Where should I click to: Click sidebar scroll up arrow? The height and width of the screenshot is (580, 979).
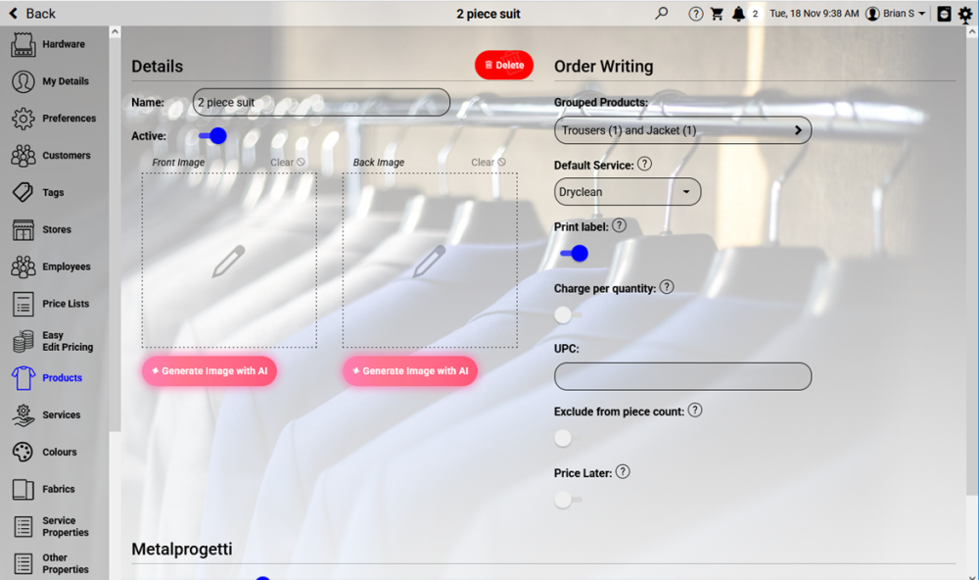point(115,32)
